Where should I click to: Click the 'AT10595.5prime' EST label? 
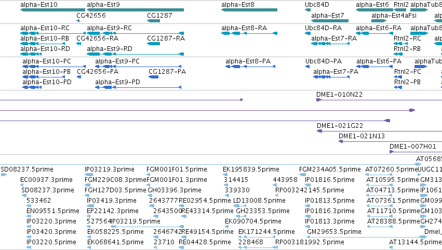point(392,180)
